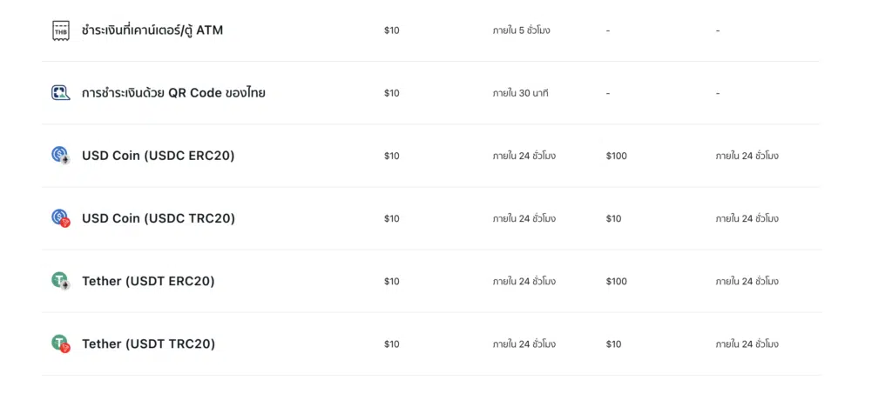Viewport: 892px width, 407px height.
Task: Click $10 deposit minimum in QR Code row
Action: click(x=391, y=93)
